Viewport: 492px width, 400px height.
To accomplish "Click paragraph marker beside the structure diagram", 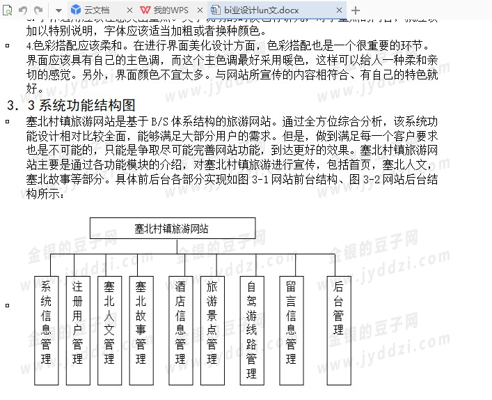I will click(x=7, y=305).
